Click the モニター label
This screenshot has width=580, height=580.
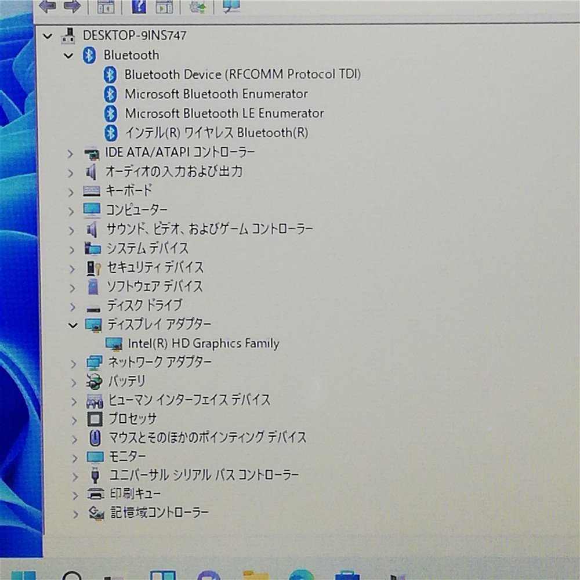click(127, 456)
